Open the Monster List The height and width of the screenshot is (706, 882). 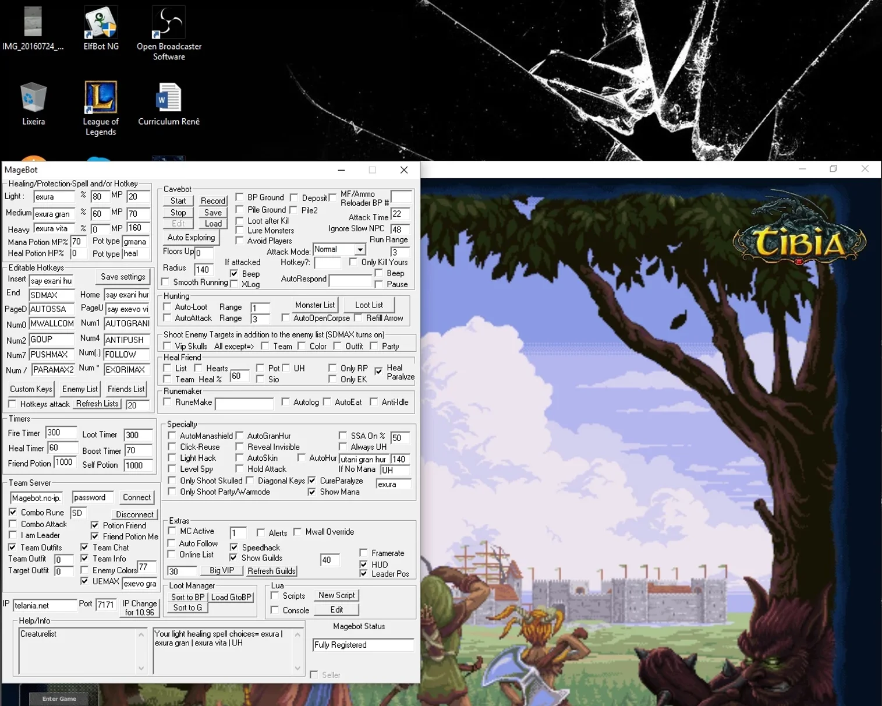315,305
